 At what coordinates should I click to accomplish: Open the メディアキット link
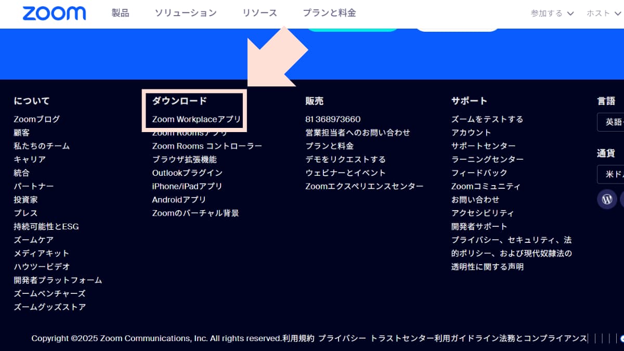point(42,253)
